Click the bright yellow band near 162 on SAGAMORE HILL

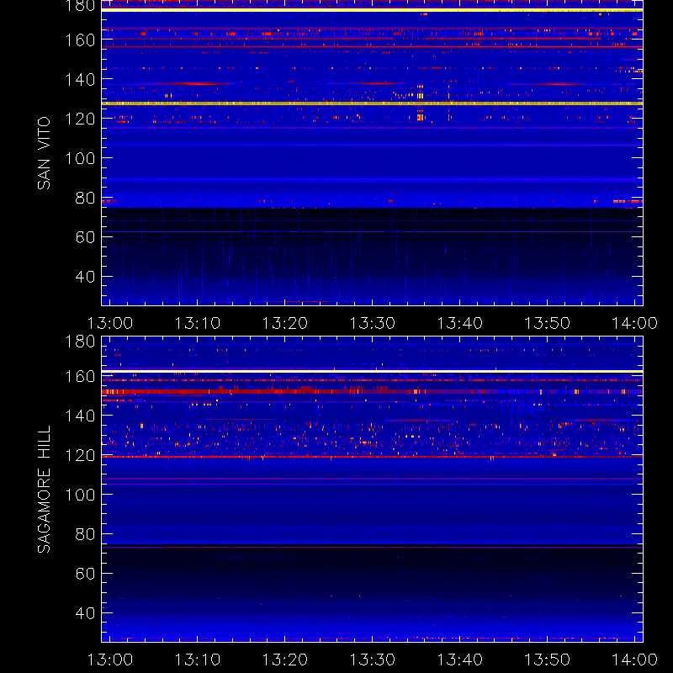372,371
